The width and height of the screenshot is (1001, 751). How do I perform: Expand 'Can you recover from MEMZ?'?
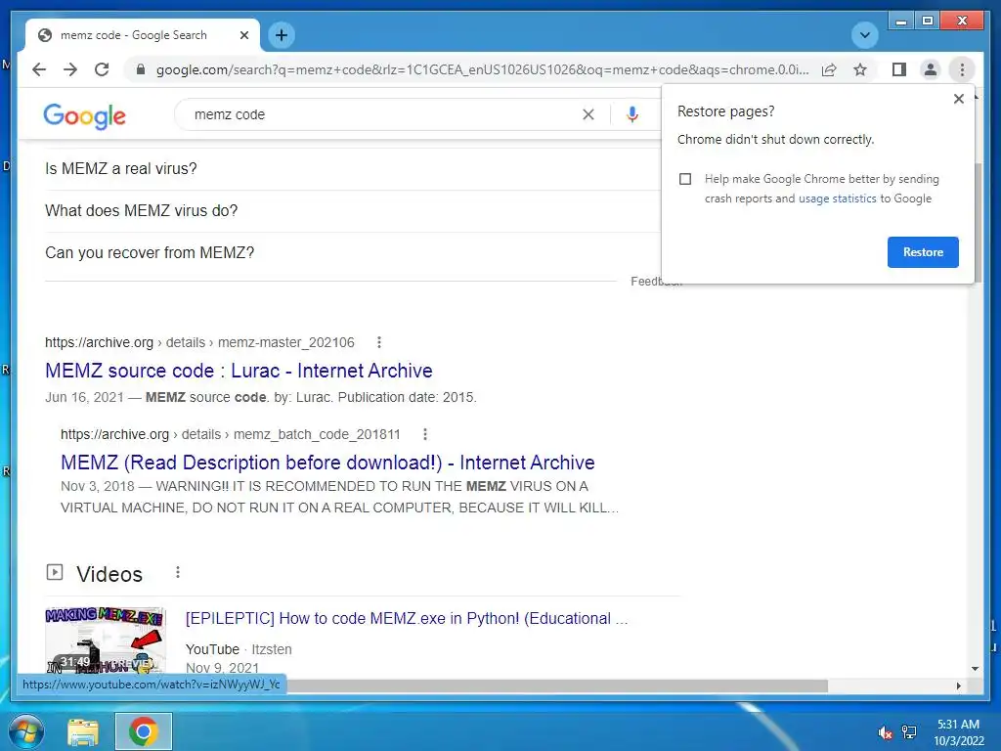click(x=351, y=253)
